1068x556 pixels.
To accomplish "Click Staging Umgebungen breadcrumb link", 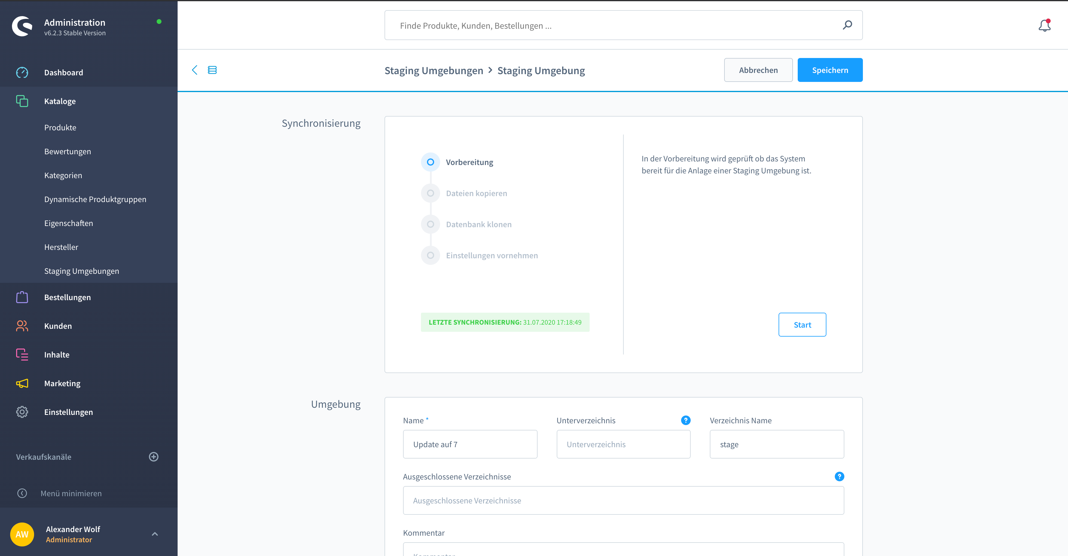I will pyautogui.click(x=434, y=71).
